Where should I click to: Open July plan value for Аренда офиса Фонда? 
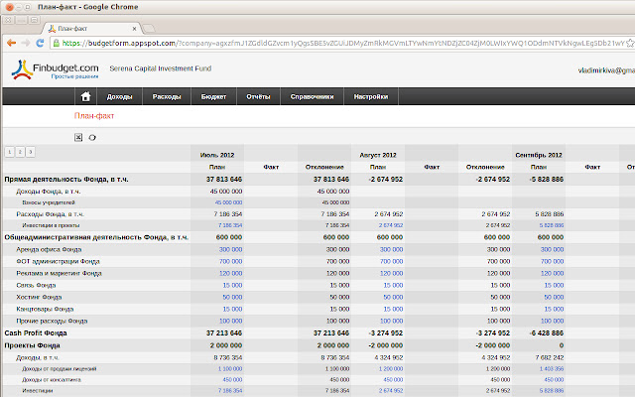click(x=230, y=249)
